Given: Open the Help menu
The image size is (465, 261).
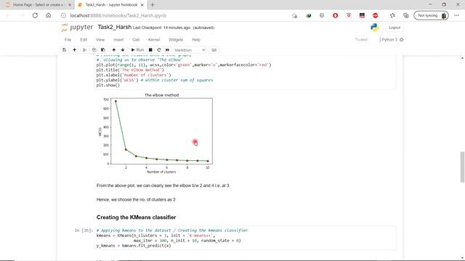Looking at the screenshot, I should point(196,40).
